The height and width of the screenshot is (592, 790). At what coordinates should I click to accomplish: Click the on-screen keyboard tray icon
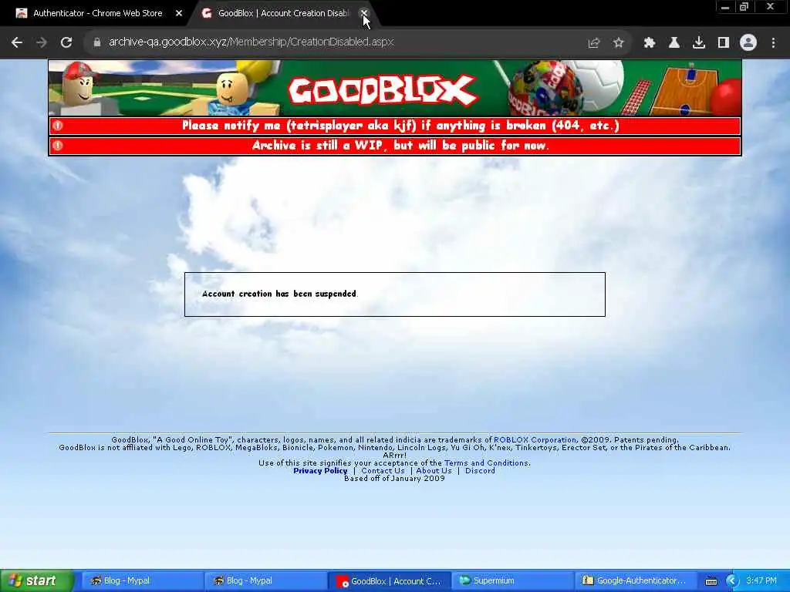[711, 581]
